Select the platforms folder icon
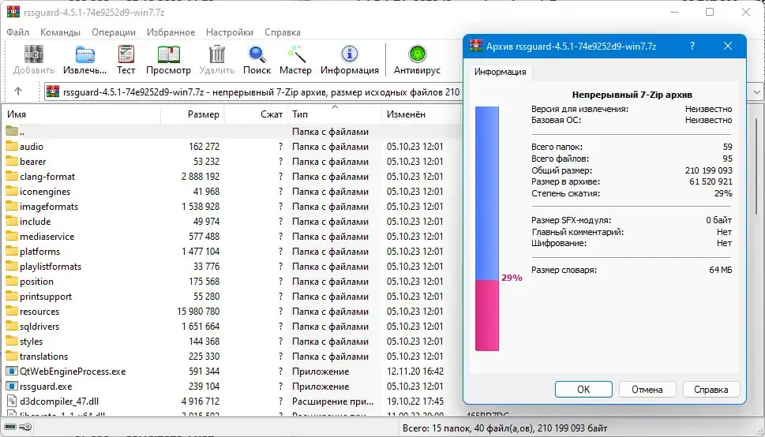 click(12, 251)
